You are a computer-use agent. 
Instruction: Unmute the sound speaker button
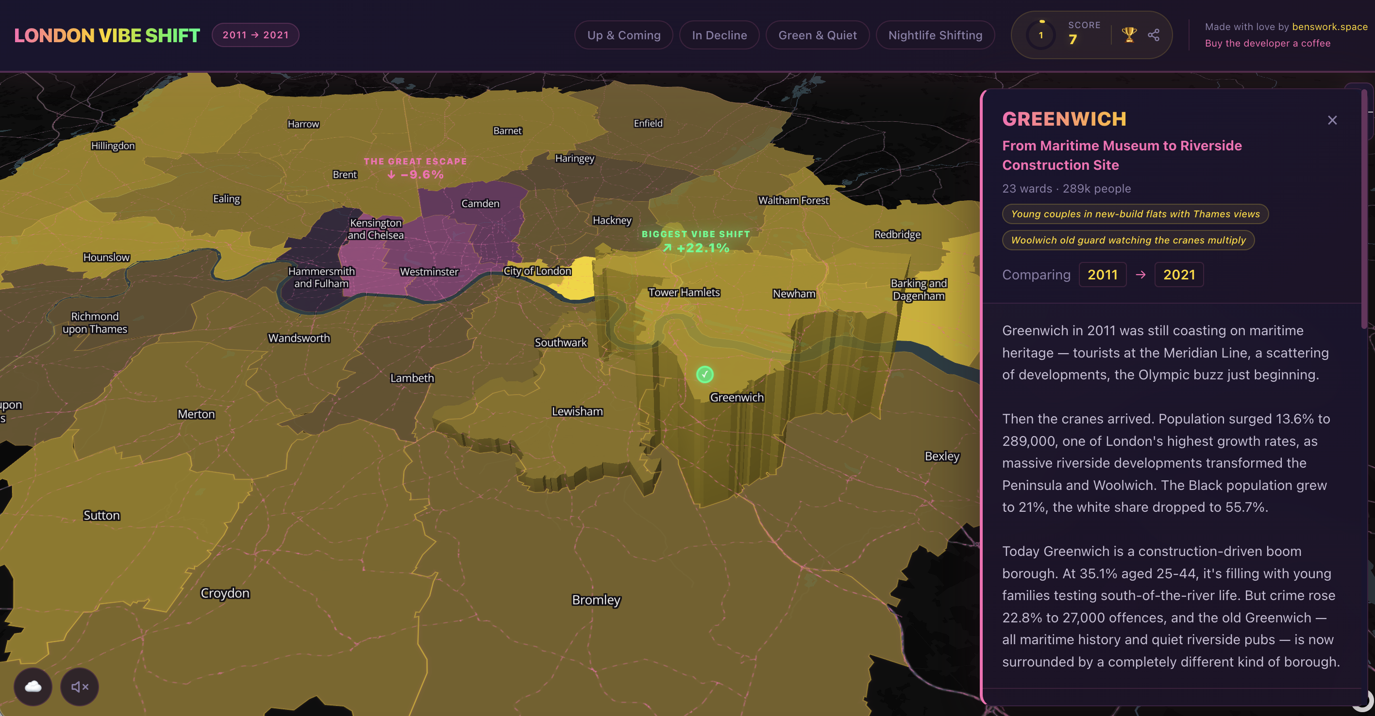(80, 686)
